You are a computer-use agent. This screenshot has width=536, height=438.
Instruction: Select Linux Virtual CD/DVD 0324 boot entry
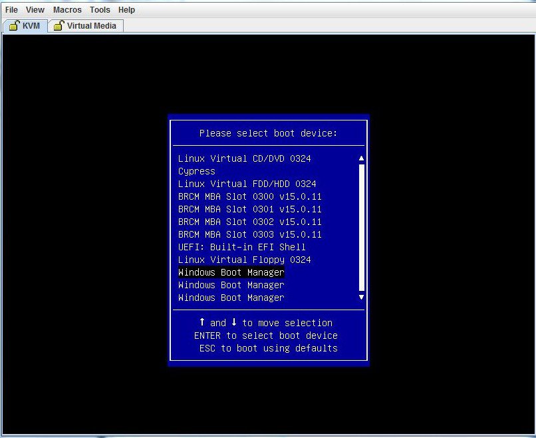245,158
